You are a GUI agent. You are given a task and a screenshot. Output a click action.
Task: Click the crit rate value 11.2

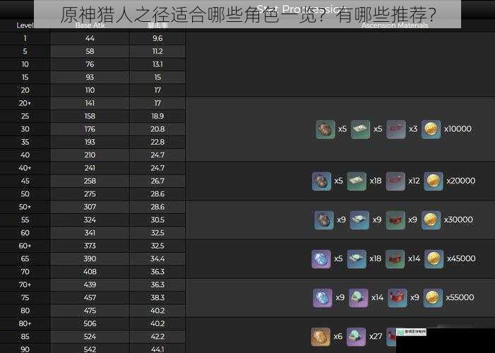[157, 51]
